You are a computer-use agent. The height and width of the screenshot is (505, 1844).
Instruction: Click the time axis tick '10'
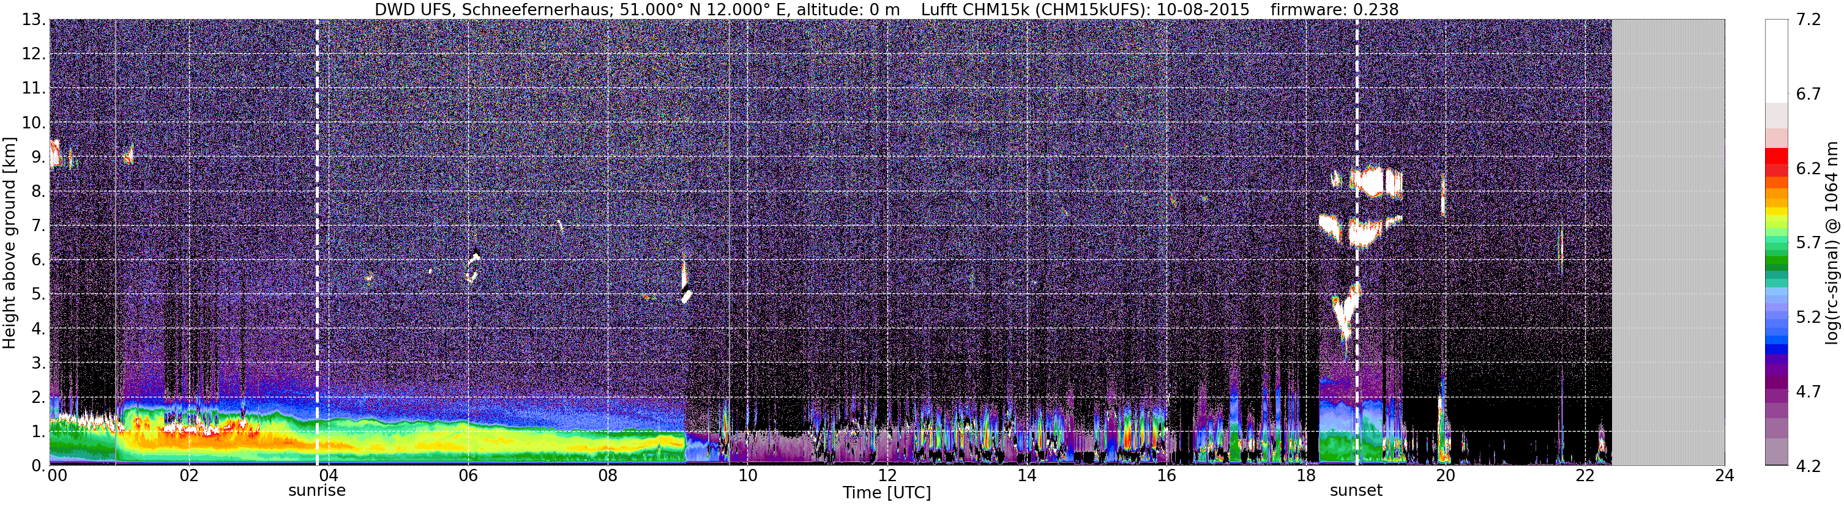747,476
